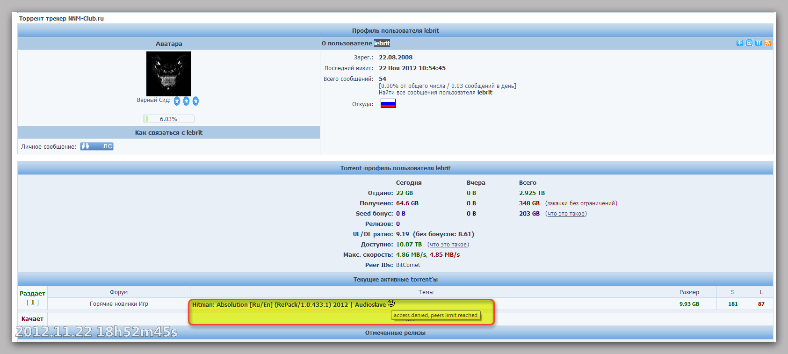Image resolution: width=788 pixels, height=354 pixels.
Task: Click the first star badge next to Верный Сид
Action: (x=177, y=101)
